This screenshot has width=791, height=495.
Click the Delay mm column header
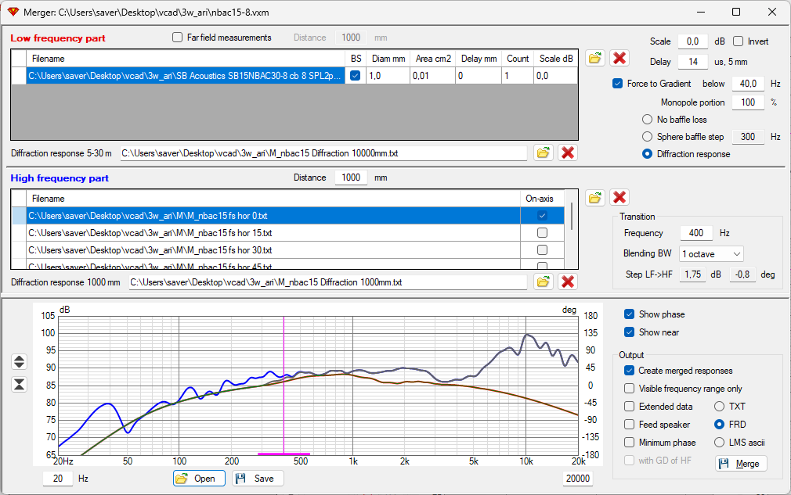[479, 59]
